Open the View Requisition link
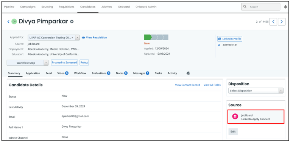 tap(97, 38)
